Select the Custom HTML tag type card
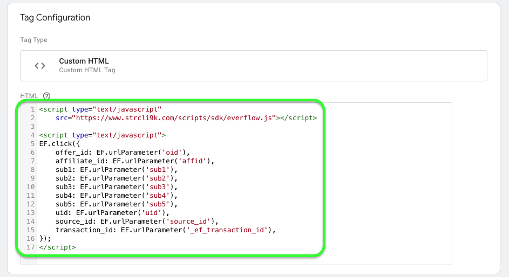This screenshot has height=277, width=509. (254, 66)
